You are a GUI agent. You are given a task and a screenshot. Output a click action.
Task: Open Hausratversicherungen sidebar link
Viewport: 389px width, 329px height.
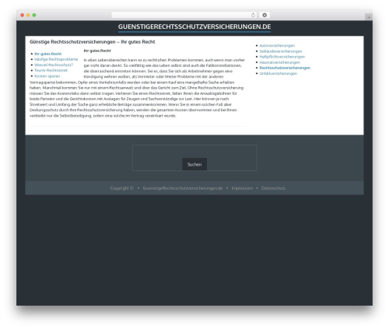coord(280,62)
